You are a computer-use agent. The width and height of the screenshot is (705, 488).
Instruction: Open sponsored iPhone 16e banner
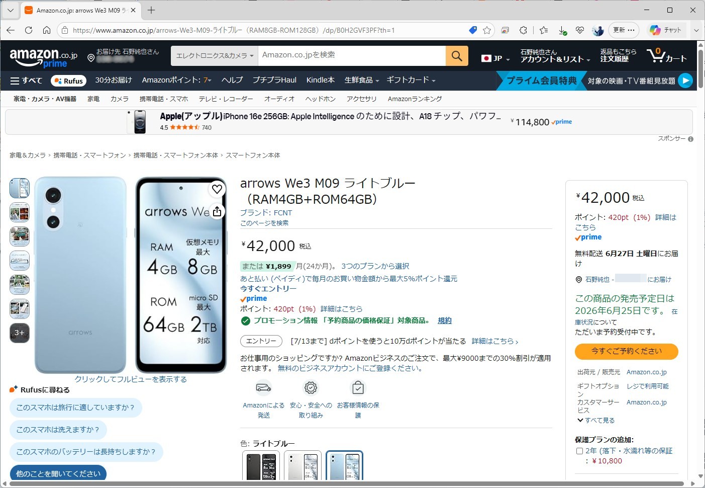(349, 122)
